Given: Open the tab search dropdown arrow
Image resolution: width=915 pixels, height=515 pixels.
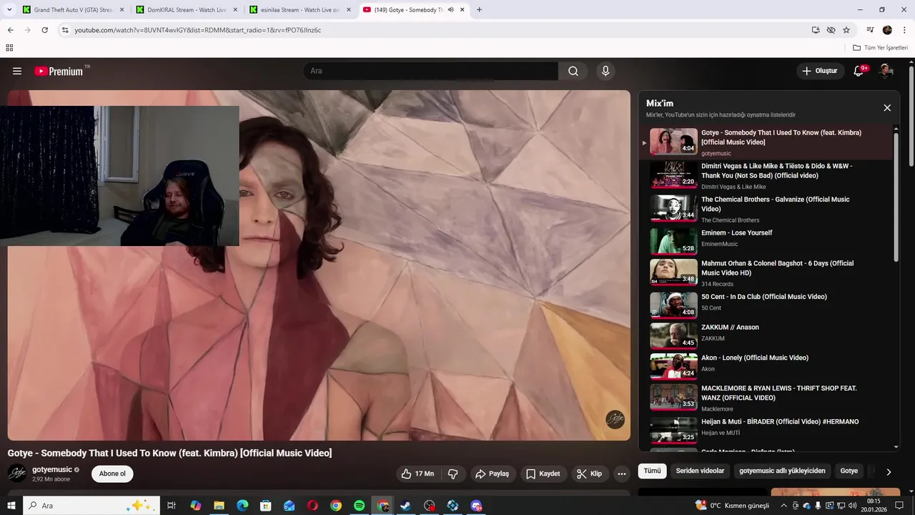Looking at the screenshot, I should [9, 10].
